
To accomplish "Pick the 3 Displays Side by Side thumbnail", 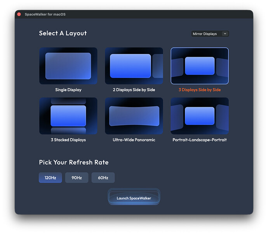I will [x=200, y=66].
